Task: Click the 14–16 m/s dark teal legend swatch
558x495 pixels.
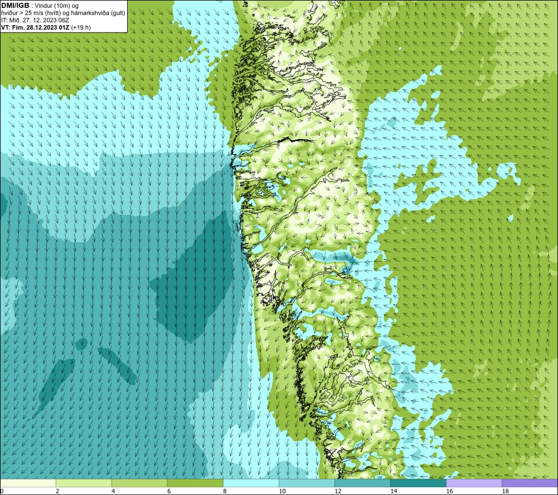Action: (x=418, y=483)
